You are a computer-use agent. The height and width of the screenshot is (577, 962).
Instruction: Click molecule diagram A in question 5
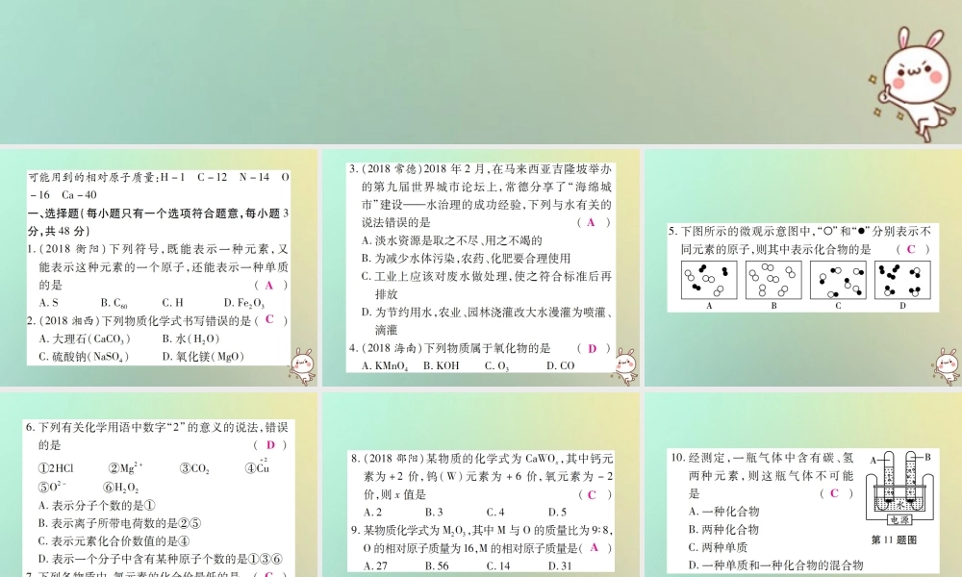click(x=709, y=280)
